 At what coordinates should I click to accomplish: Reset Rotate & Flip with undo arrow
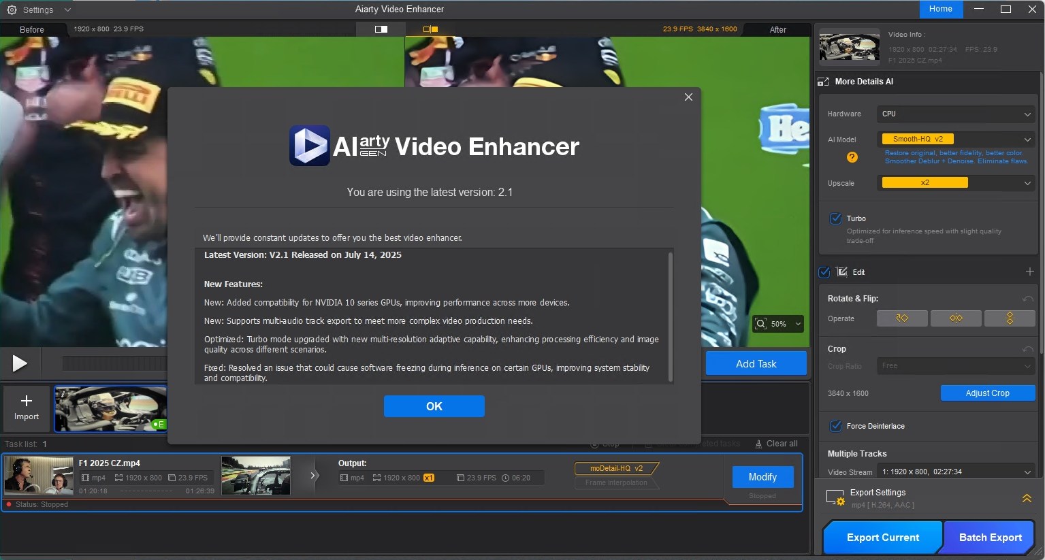pyautogui.click(x=1027, y=299)
